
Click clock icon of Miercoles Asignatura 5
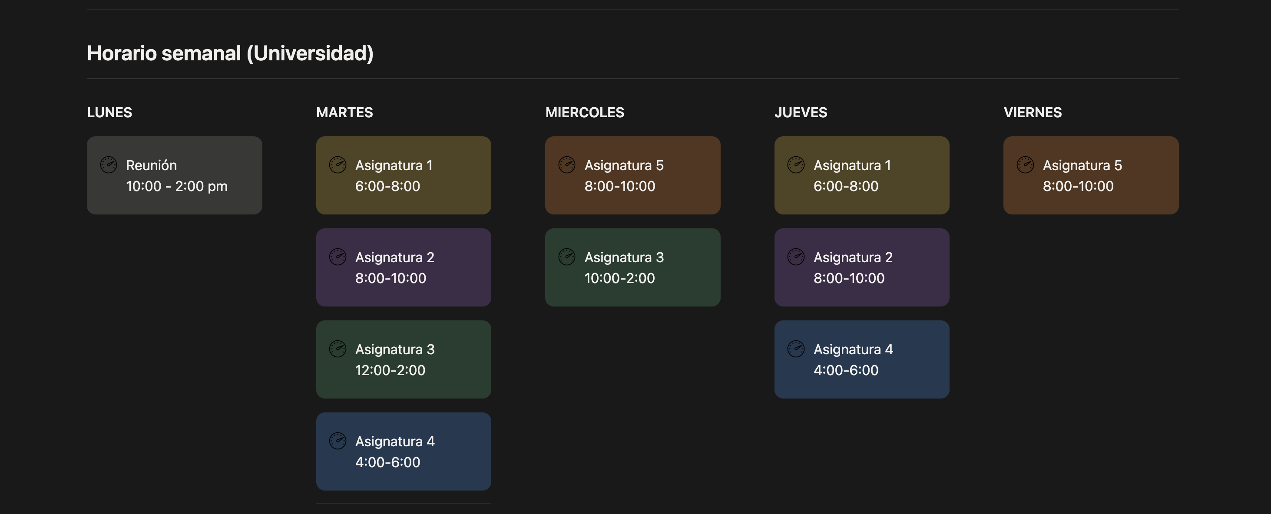click(566, 165)
